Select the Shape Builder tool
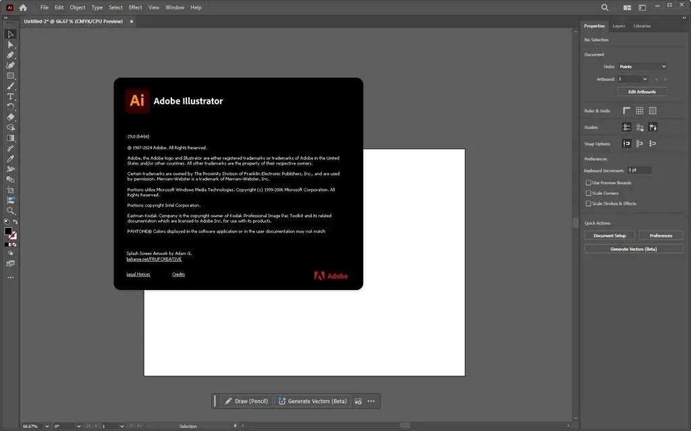The width and height of the screenshot is (691, 431). coord(11,127)
